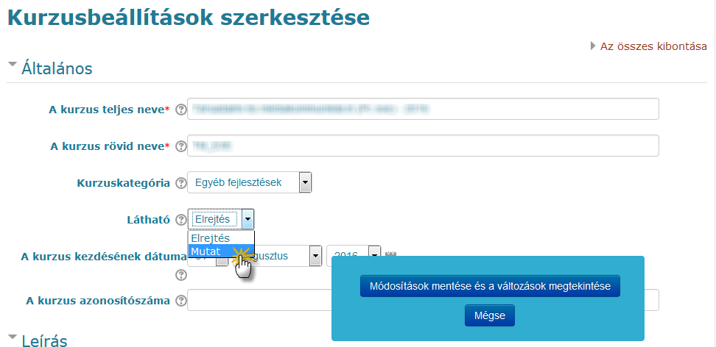
Task: Focus the A kurzus rövid neve field
Action: 423,146
